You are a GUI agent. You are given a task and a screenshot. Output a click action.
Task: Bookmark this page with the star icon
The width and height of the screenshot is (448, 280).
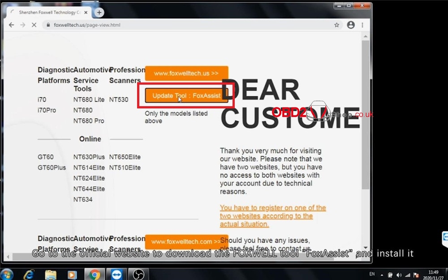[336, 25]
